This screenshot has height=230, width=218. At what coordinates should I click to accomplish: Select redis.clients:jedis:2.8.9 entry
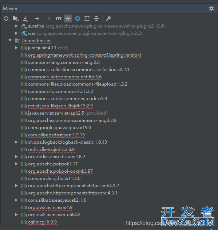[x=51, y=149]
